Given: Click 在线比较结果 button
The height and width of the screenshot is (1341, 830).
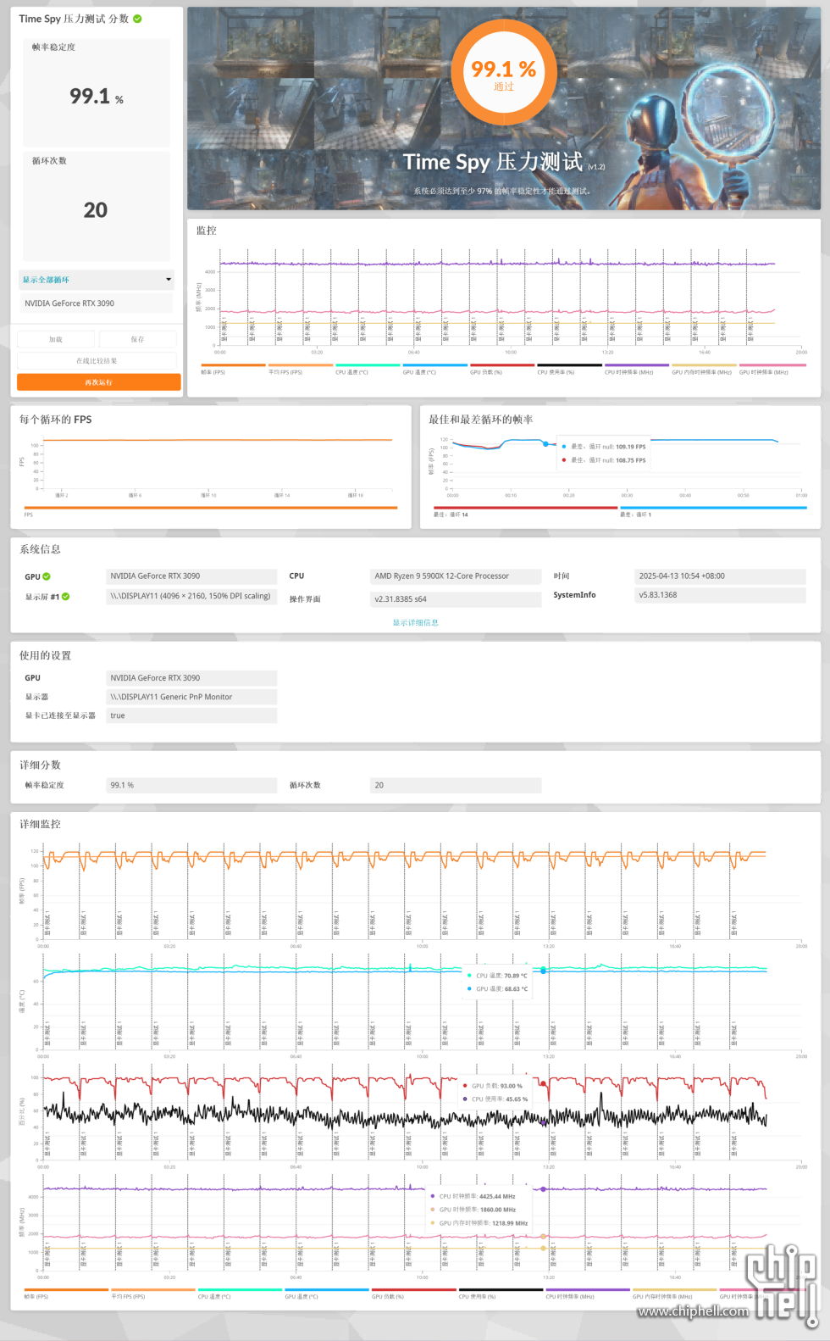Looking at the screenshot, I should [97, 361].
